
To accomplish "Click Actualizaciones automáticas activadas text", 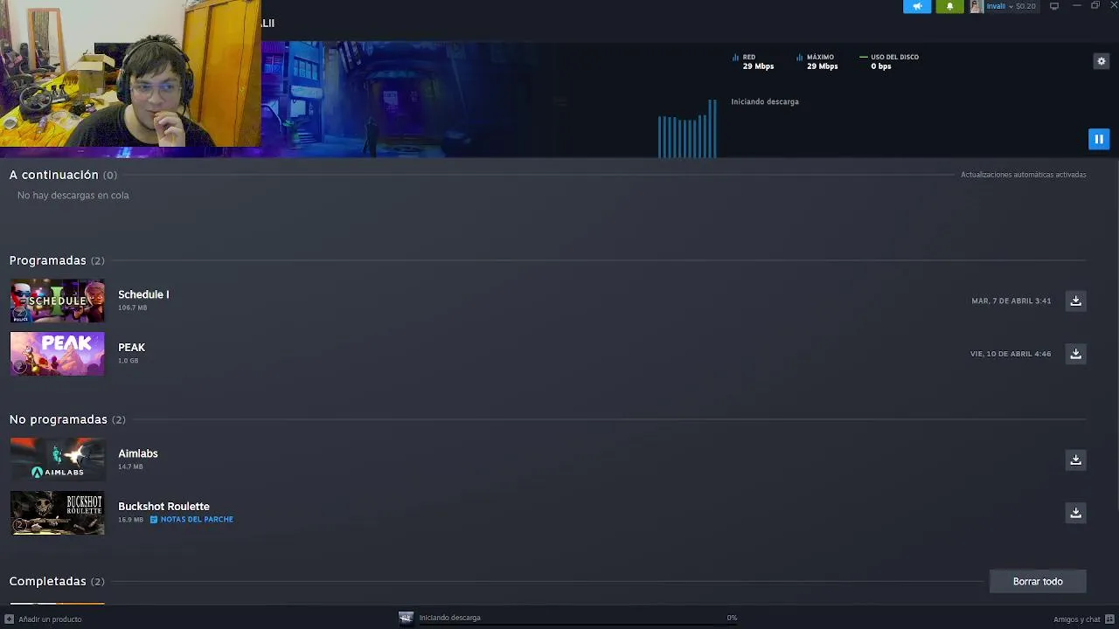I will pyautogui.click(x=1024, y=175).
